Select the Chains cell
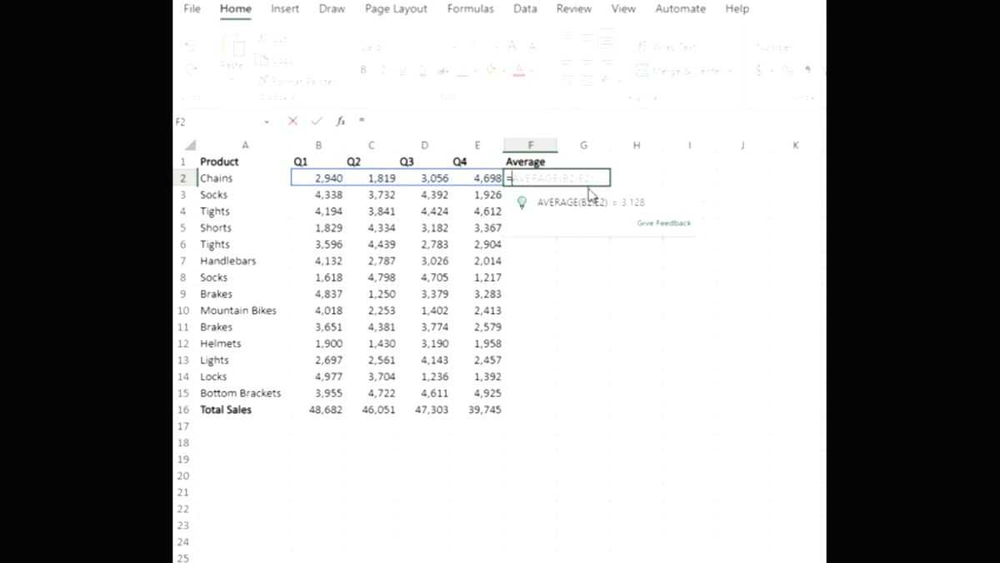The image size is (1000, 563). click(244, 178)
